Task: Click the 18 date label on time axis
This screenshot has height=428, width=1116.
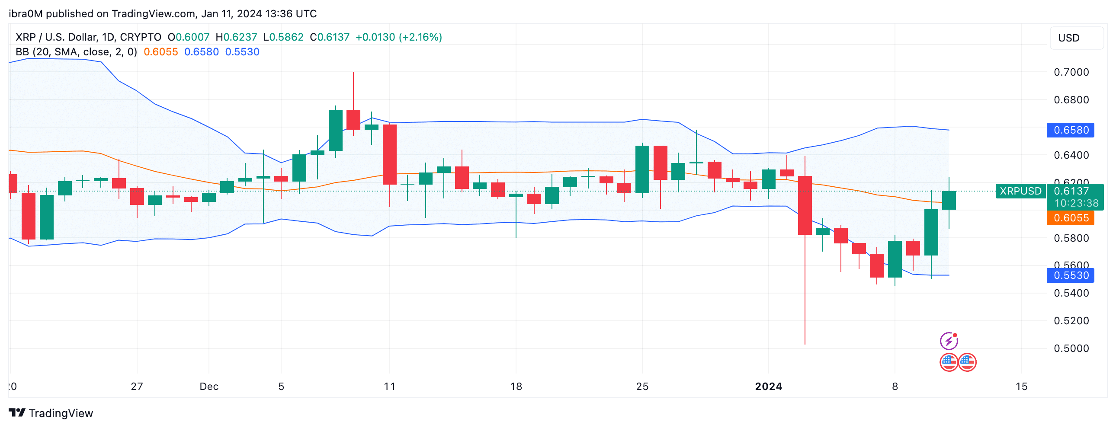Action: (x=516, y=386)
